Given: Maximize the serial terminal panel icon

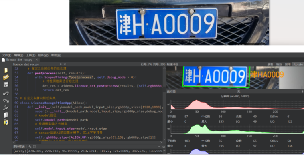Looking at the screenshot, I should pyautogui.click(x=164, y=147).
